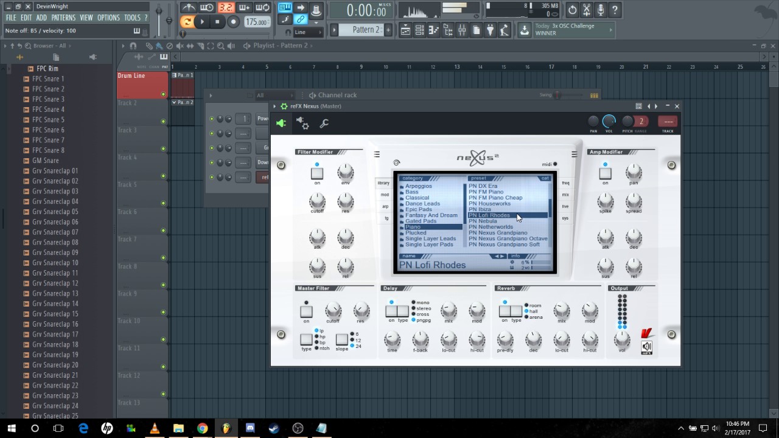The height and width of the screenshot is (438, 779).
Task: Open Discord from the taskbar
Action: [250, 428]
